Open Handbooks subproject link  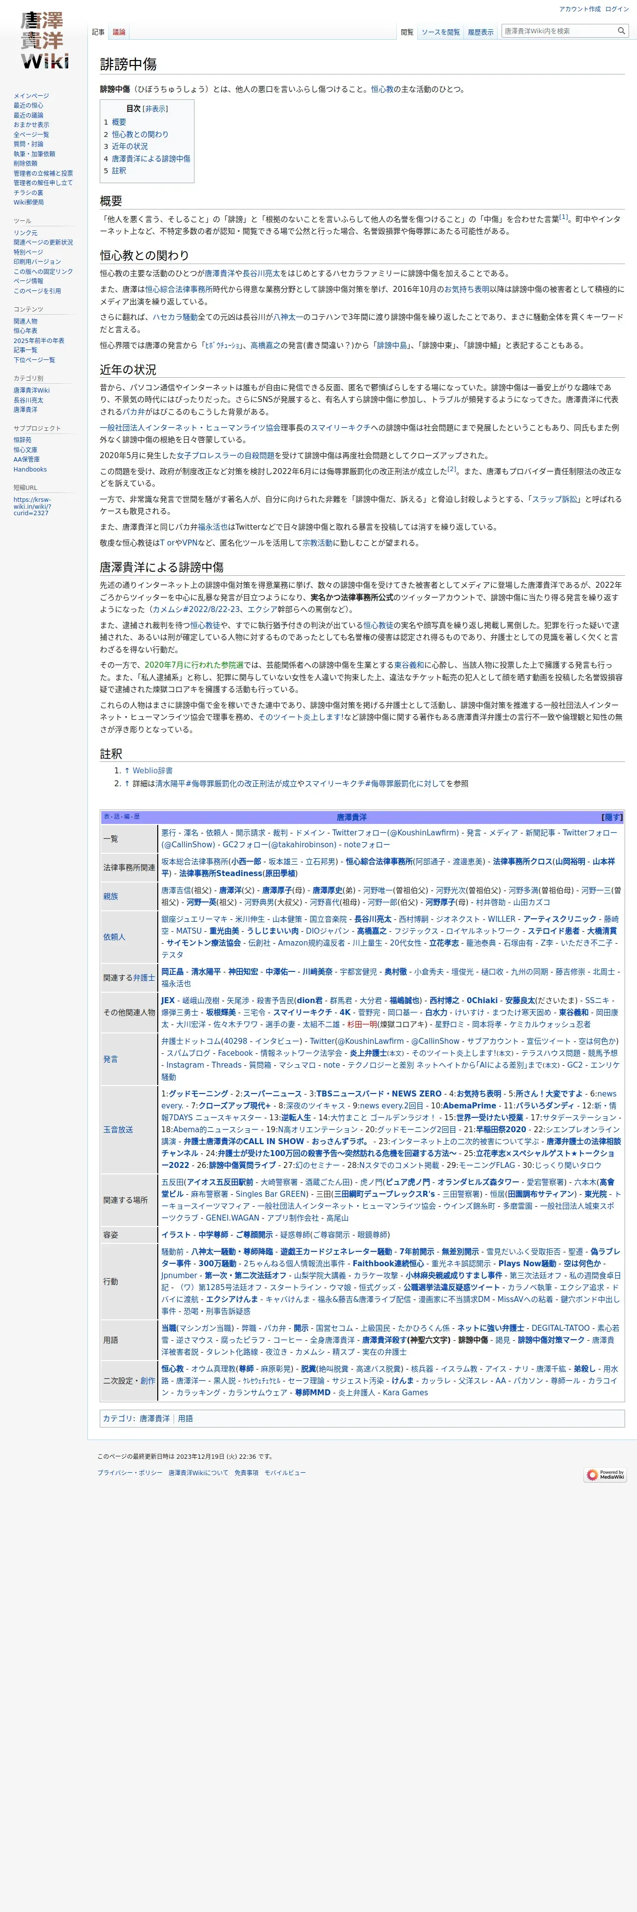(30, 469)
